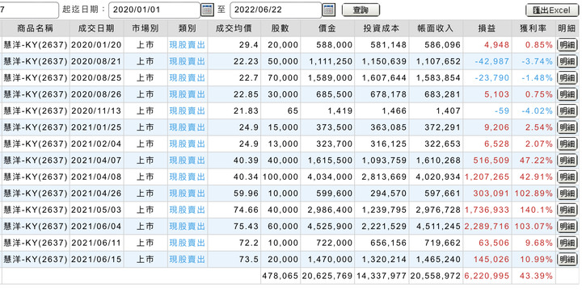Select the 成交日期 column header
The image size is (582, 304).
click(x=96, y=28)
